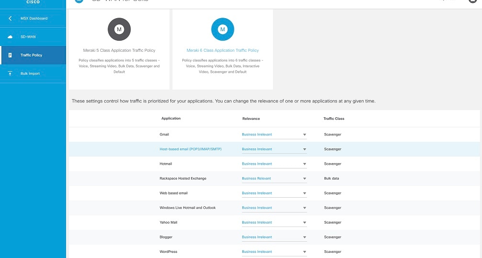
Task: Open relevance dropdown for Rackspace Hosted Exchange
Action: point(274,179)
